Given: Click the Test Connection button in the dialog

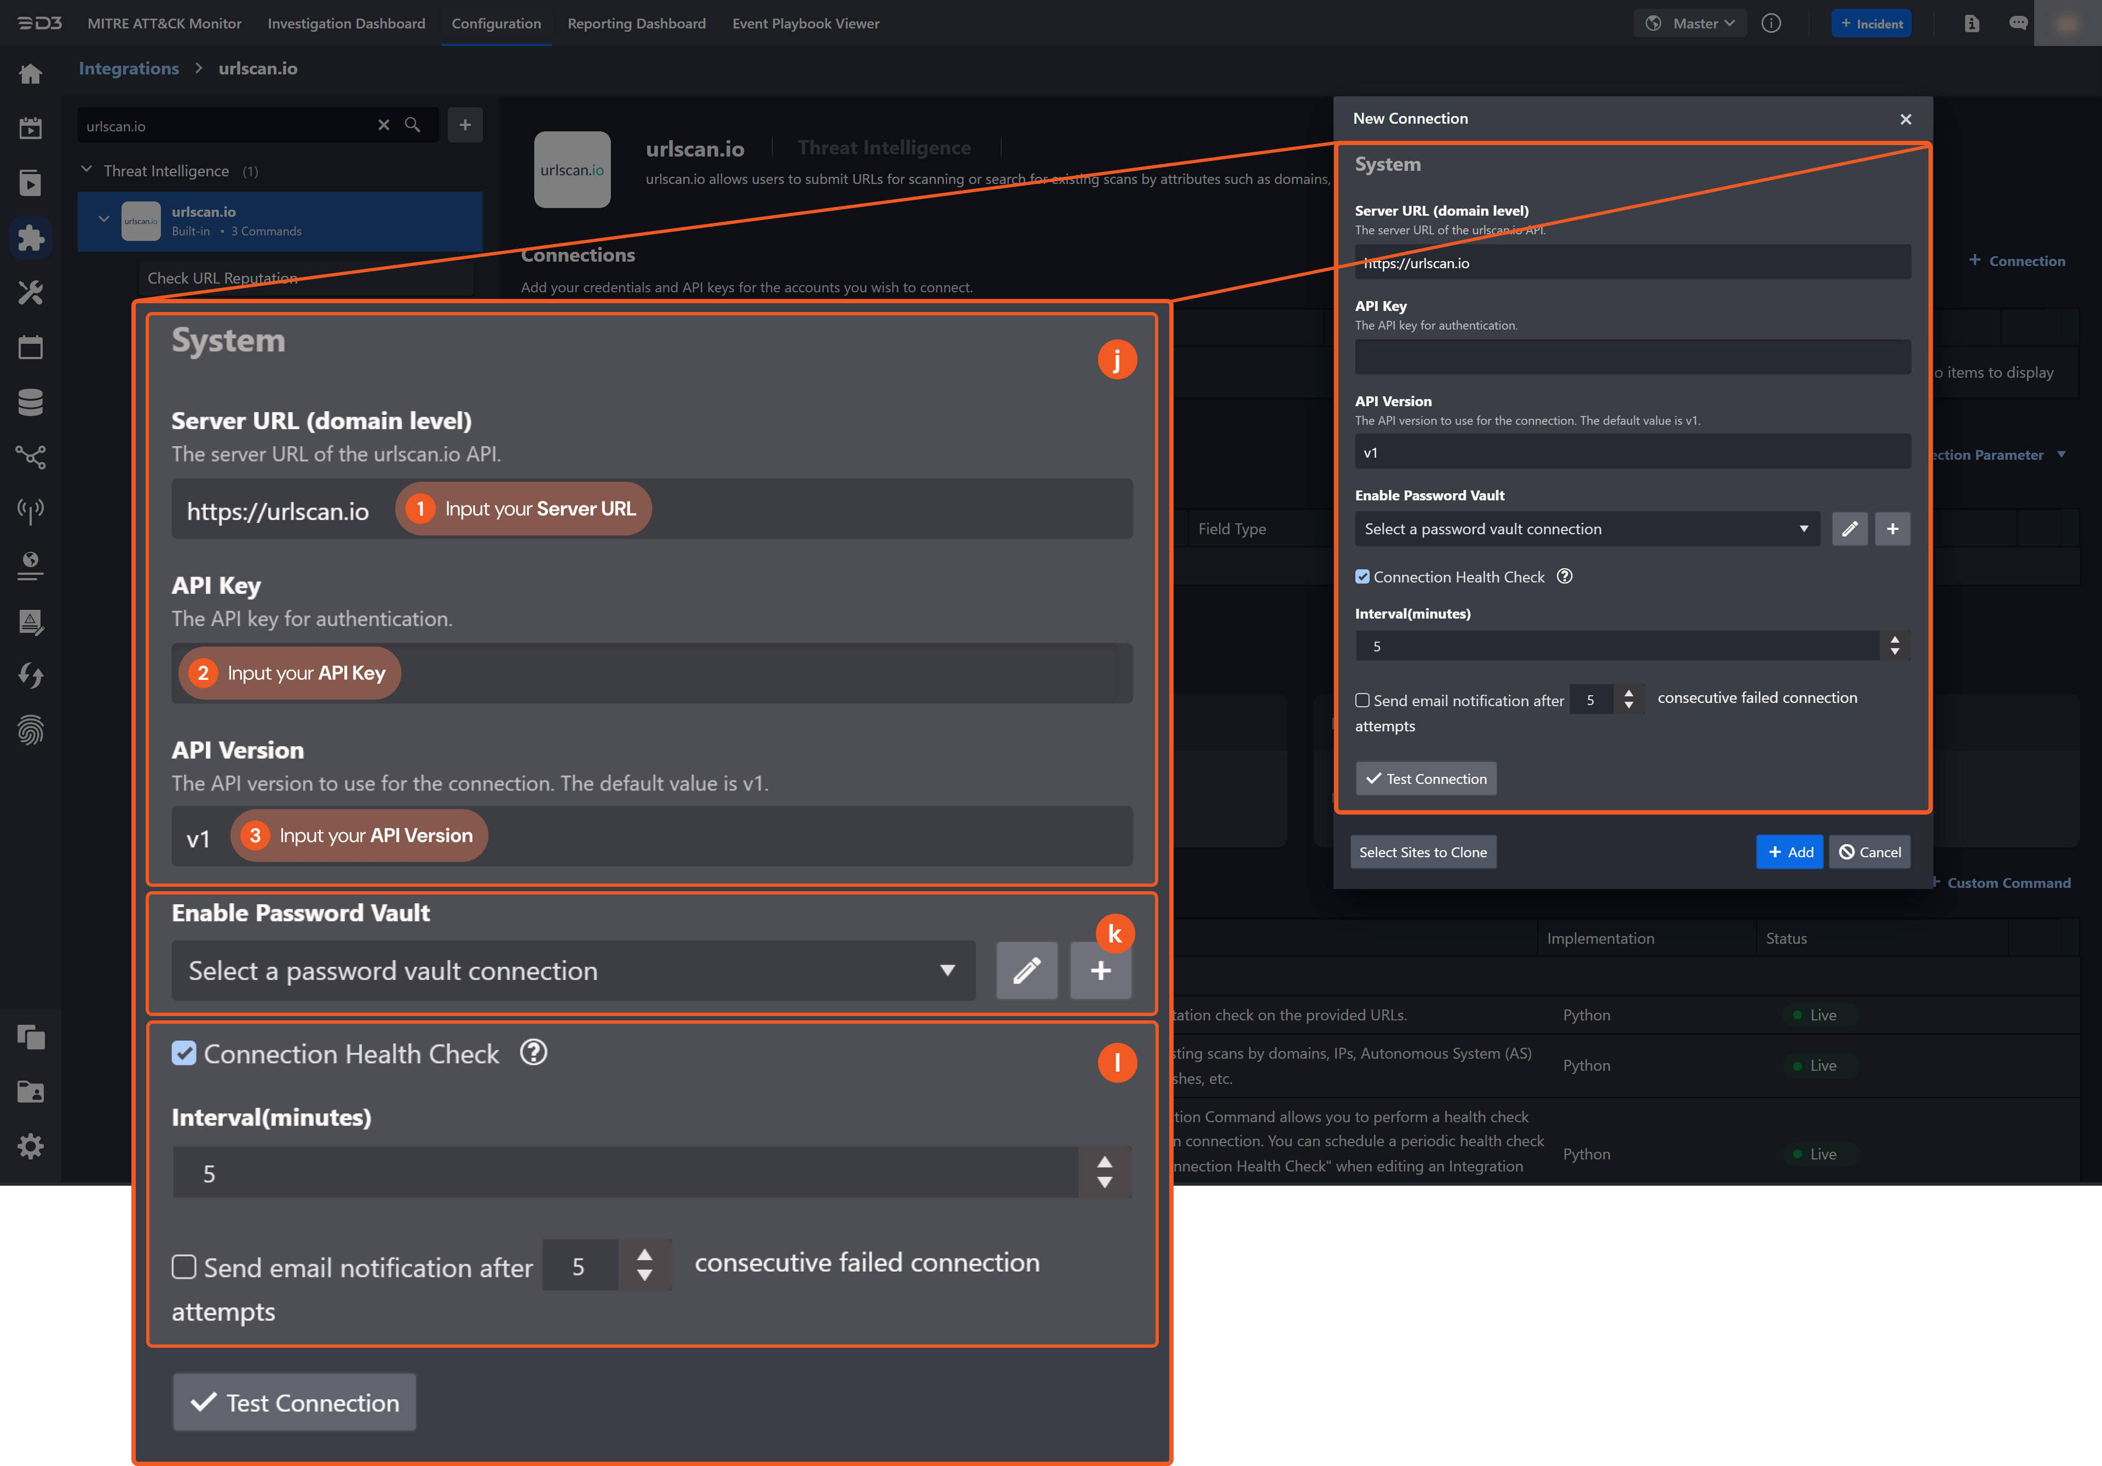Looking at the screenshot, I should (x=1425, y=779).
